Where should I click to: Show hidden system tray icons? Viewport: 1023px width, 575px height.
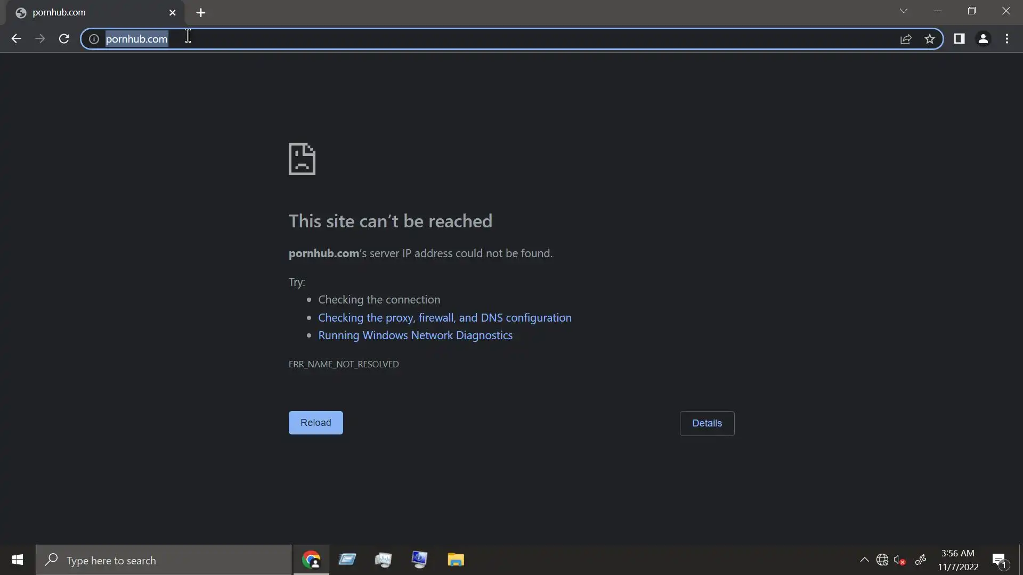pos(864,560)
